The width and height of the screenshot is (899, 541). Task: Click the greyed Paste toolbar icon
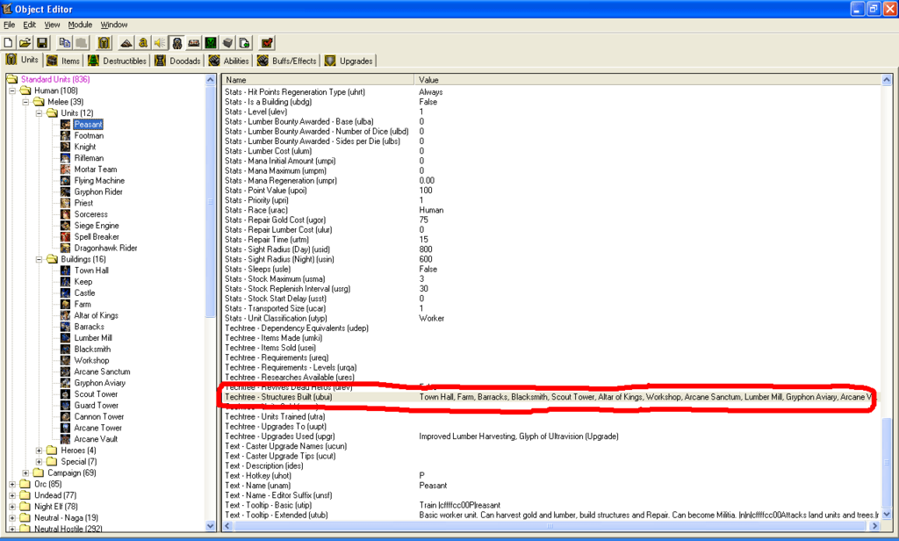pos(82,43)
